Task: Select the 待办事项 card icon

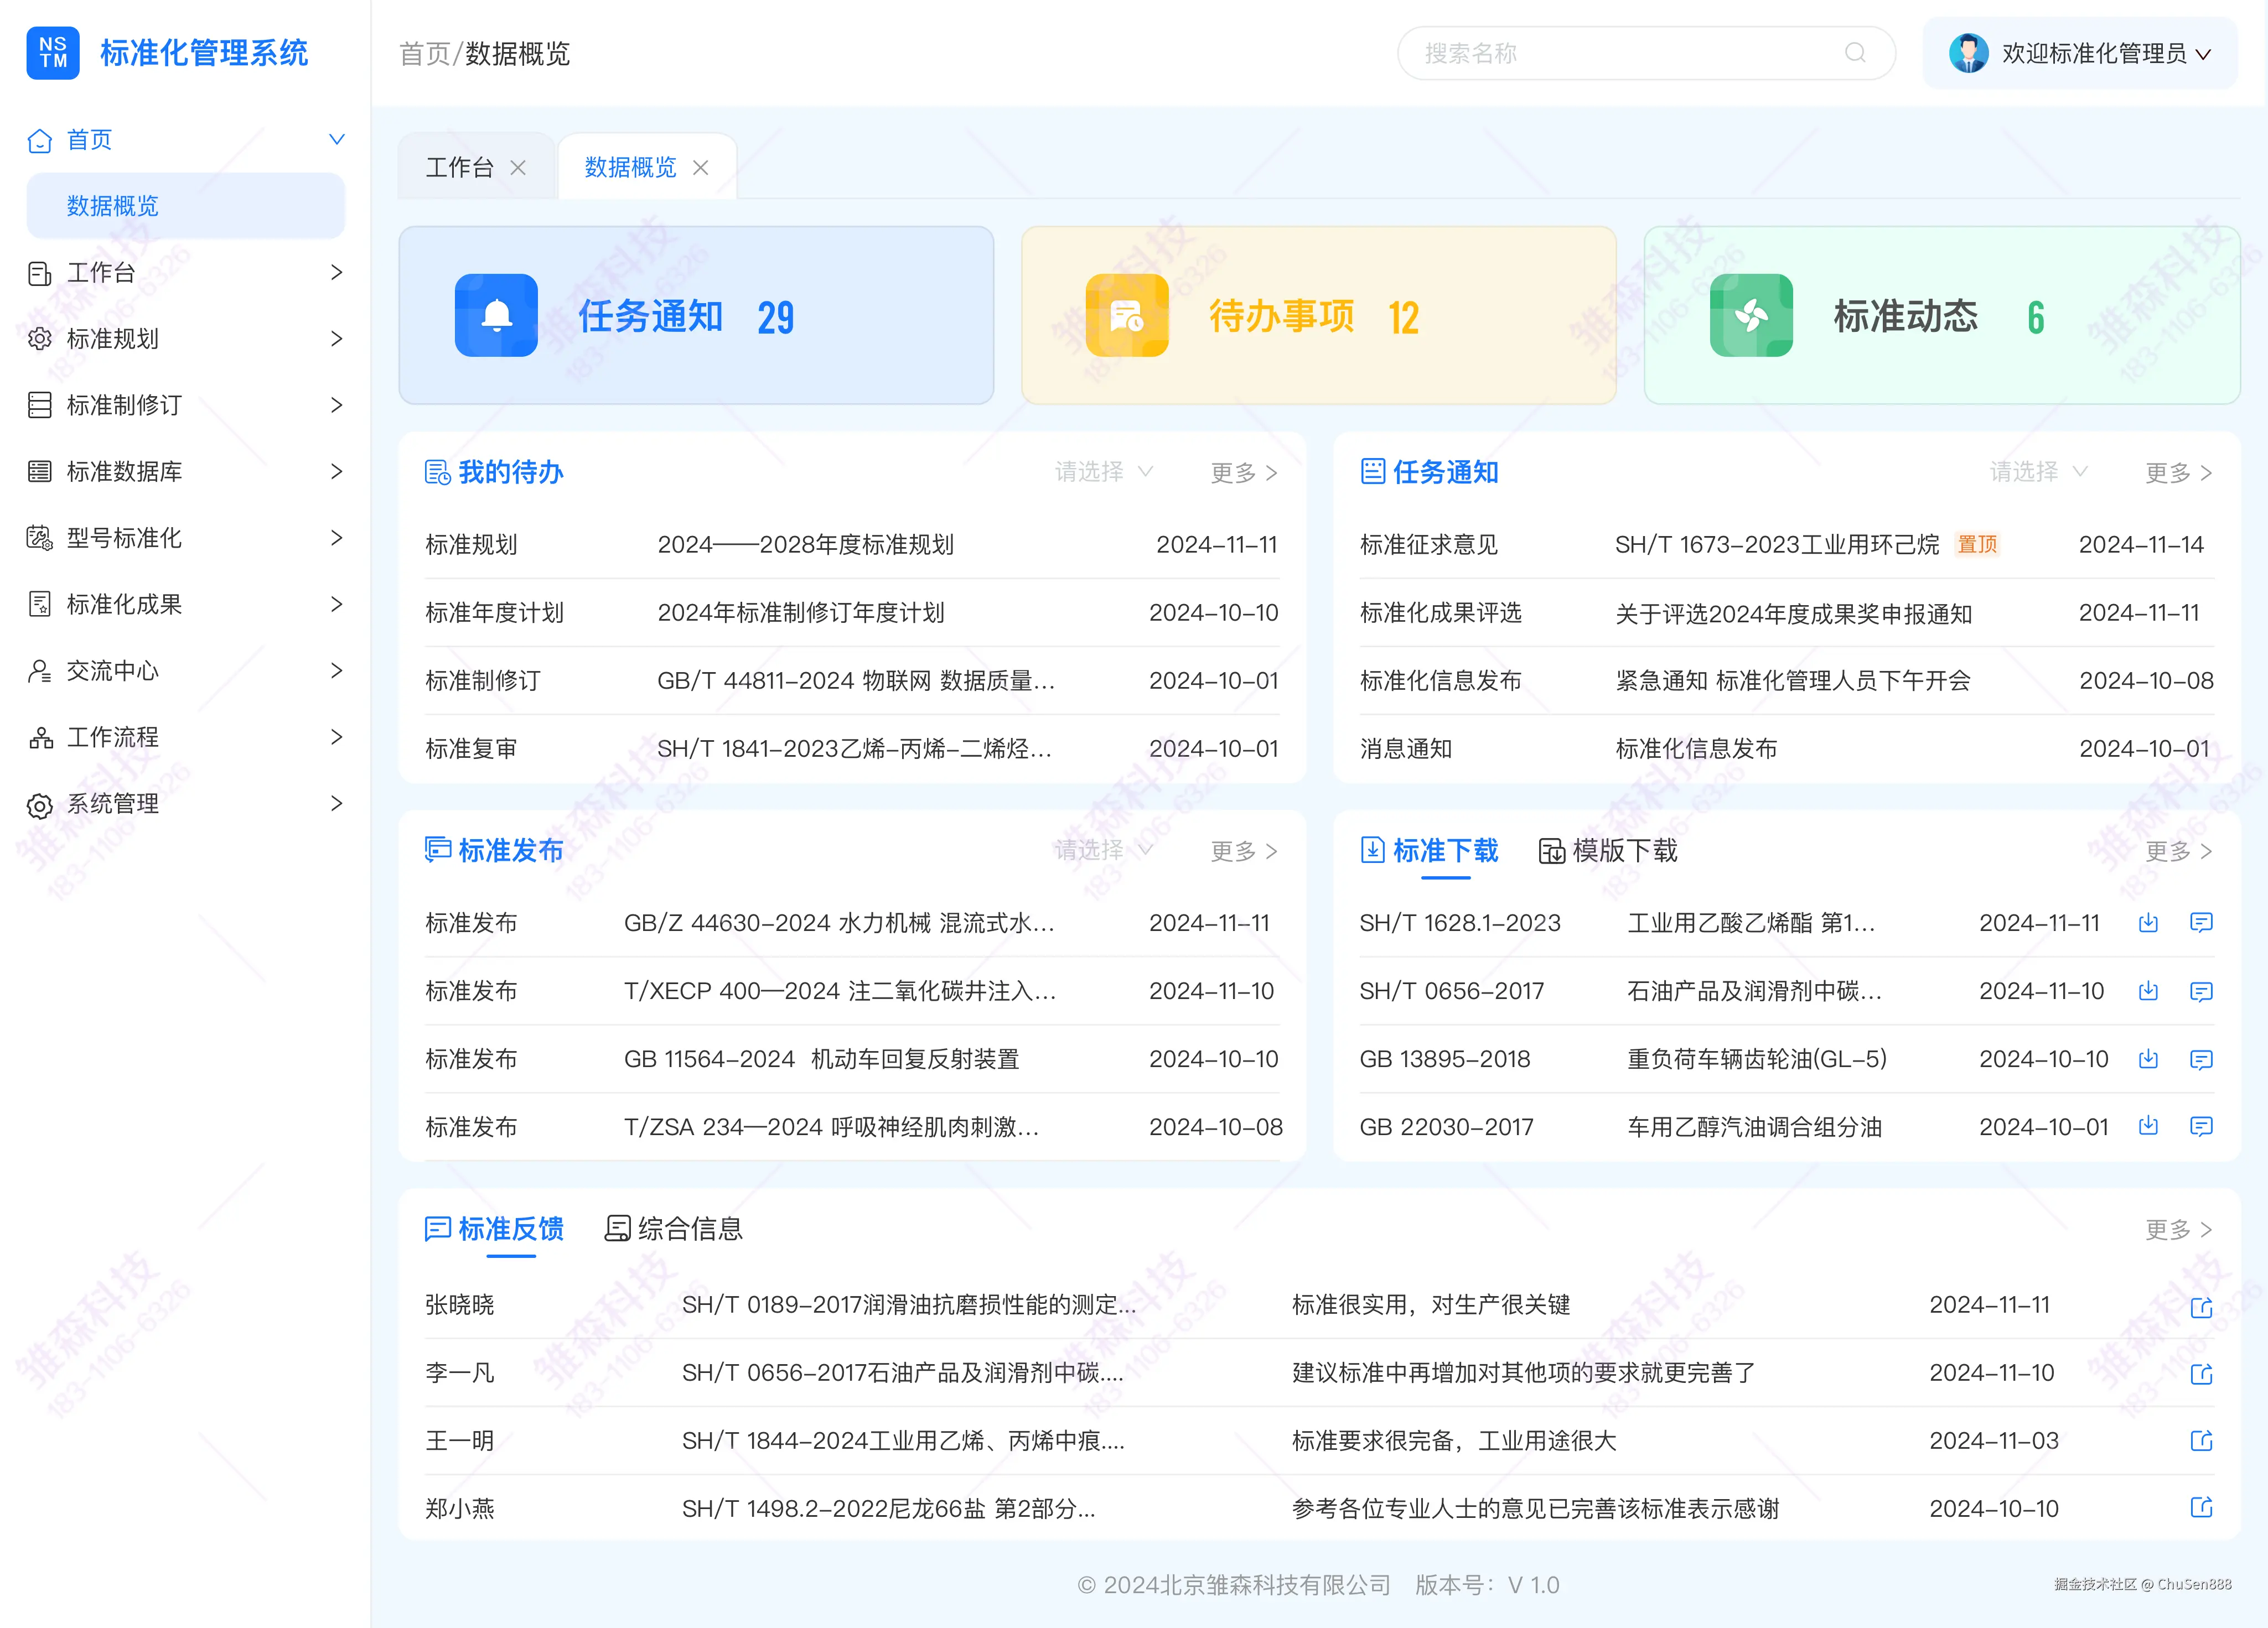Action: [1126, 315]
